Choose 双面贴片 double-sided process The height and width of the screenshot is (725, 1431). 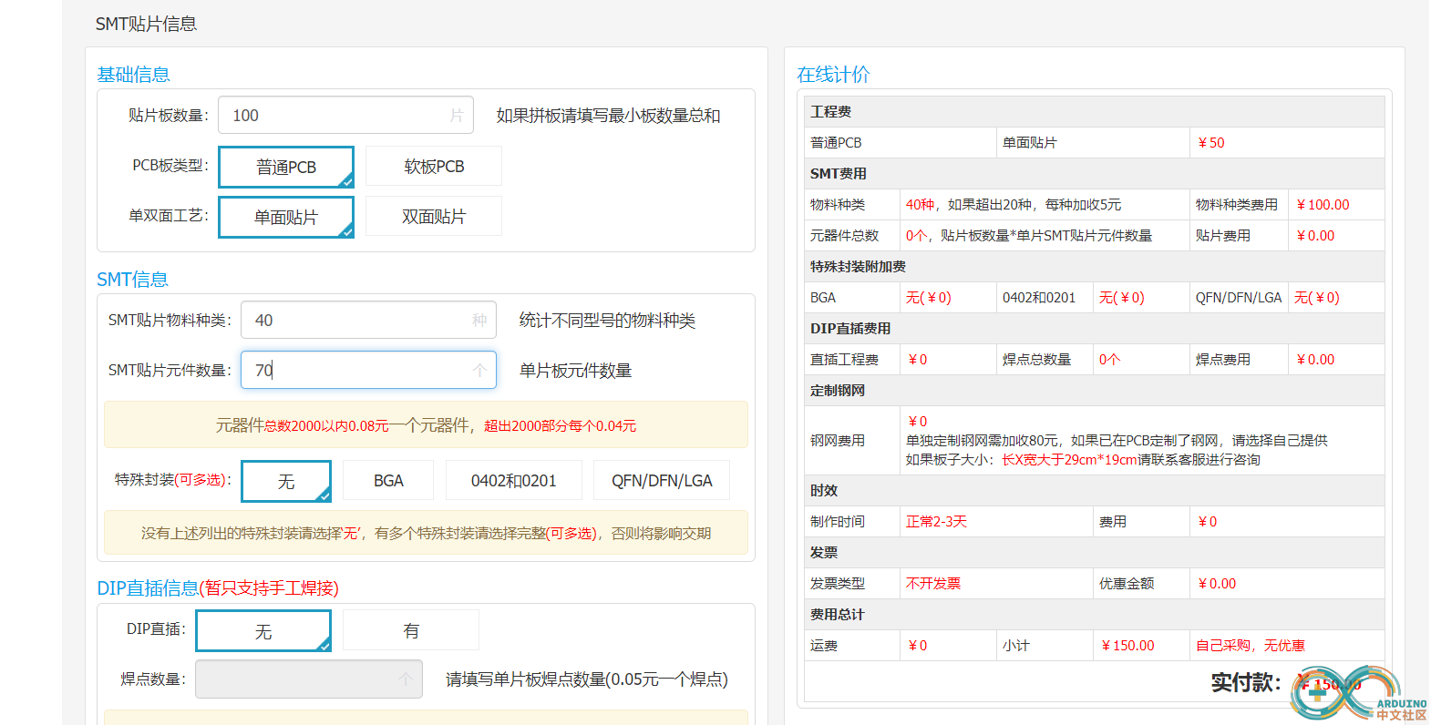(434, 216)
